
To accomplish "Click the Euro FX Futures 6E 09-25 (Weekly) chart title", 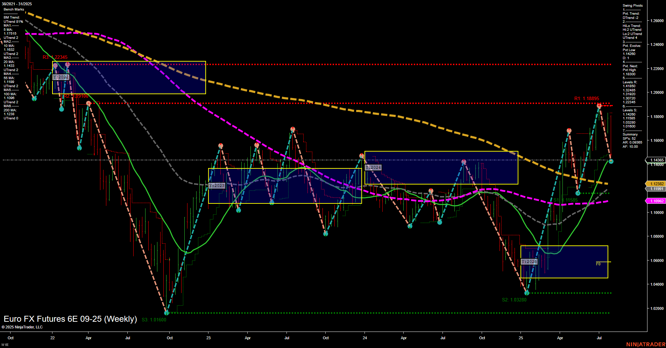I will point(70,319).
